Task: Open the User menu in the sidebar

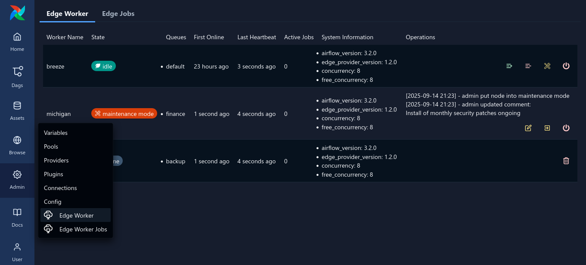Action: [x=17, y=252]
